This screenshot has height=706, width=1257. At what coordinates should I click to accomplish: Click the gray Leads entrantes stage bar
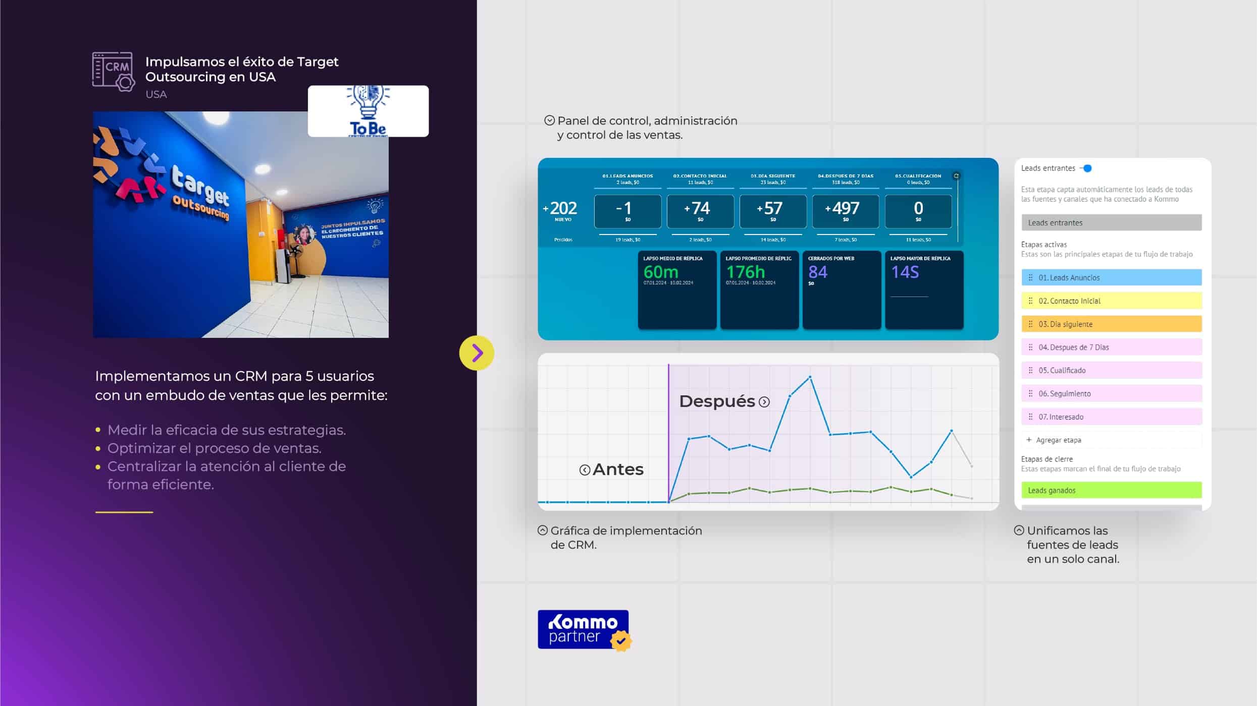pyautogui.click(x=1111, y=222)
